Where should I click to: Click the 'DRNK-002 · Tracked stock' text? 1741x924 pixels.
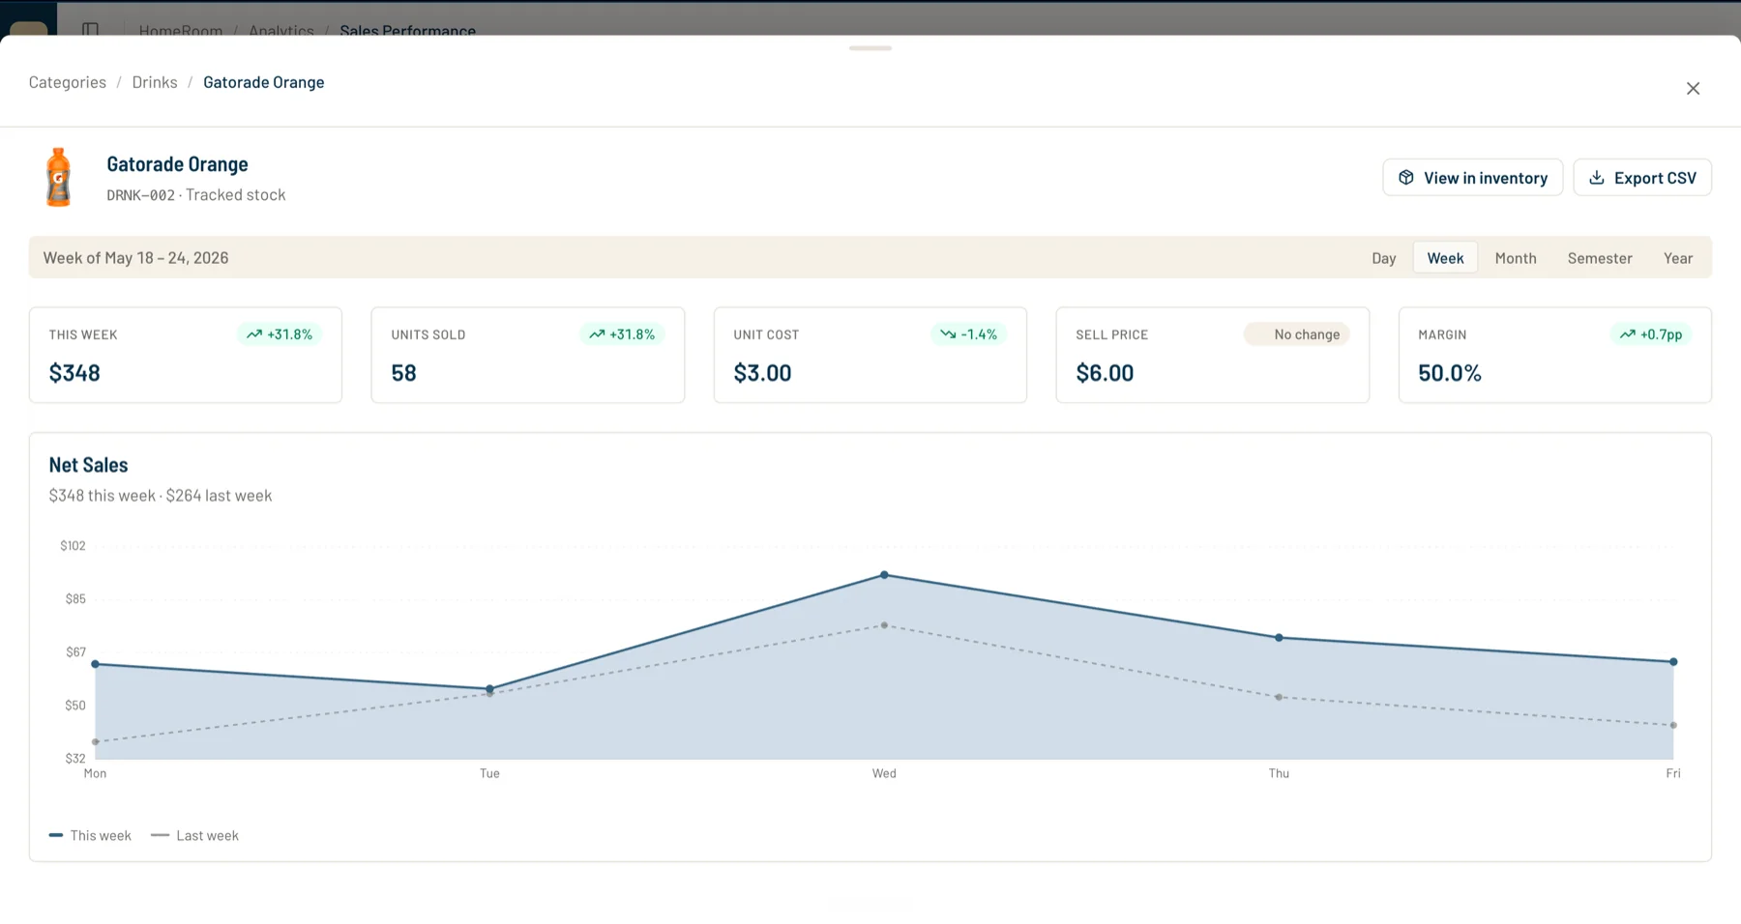(x=196, y=195)
